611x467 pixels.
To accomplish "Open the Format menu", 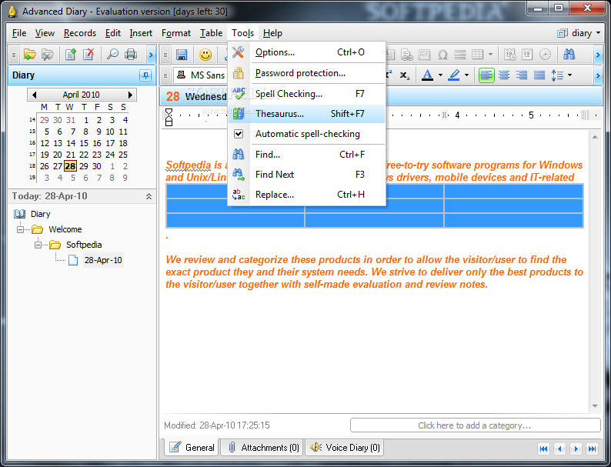I will coord(176,33).
